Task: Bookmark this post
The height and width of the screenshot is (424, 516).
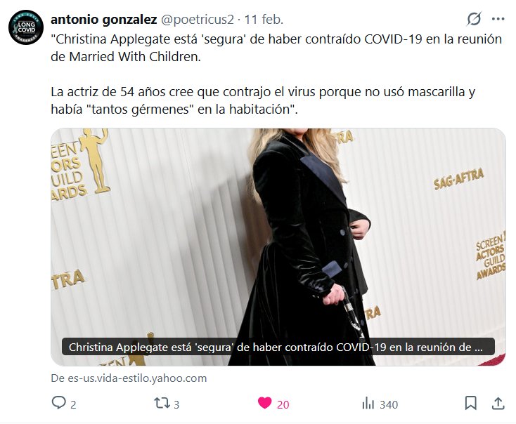Action: [x=470, y=403]
